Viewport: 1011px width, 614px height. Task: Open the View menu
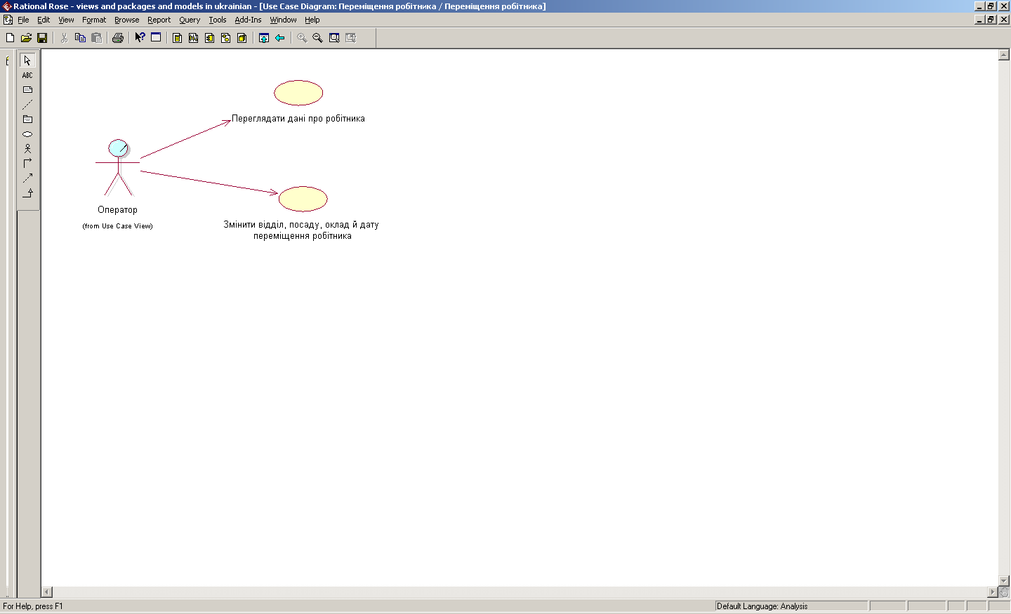66,20
